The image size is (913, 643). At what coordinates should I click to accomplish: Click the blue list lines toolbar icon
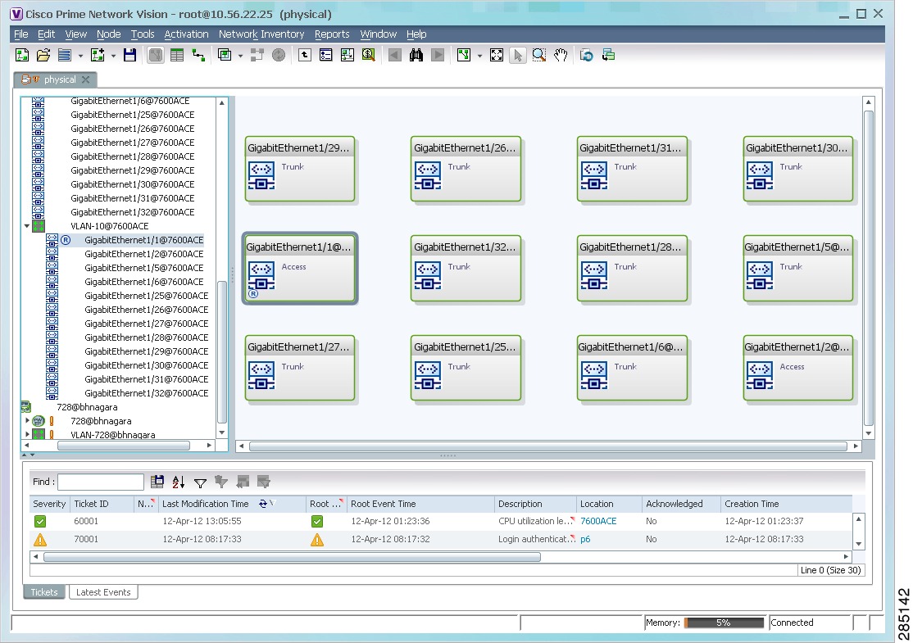click(x=65, y=55)
